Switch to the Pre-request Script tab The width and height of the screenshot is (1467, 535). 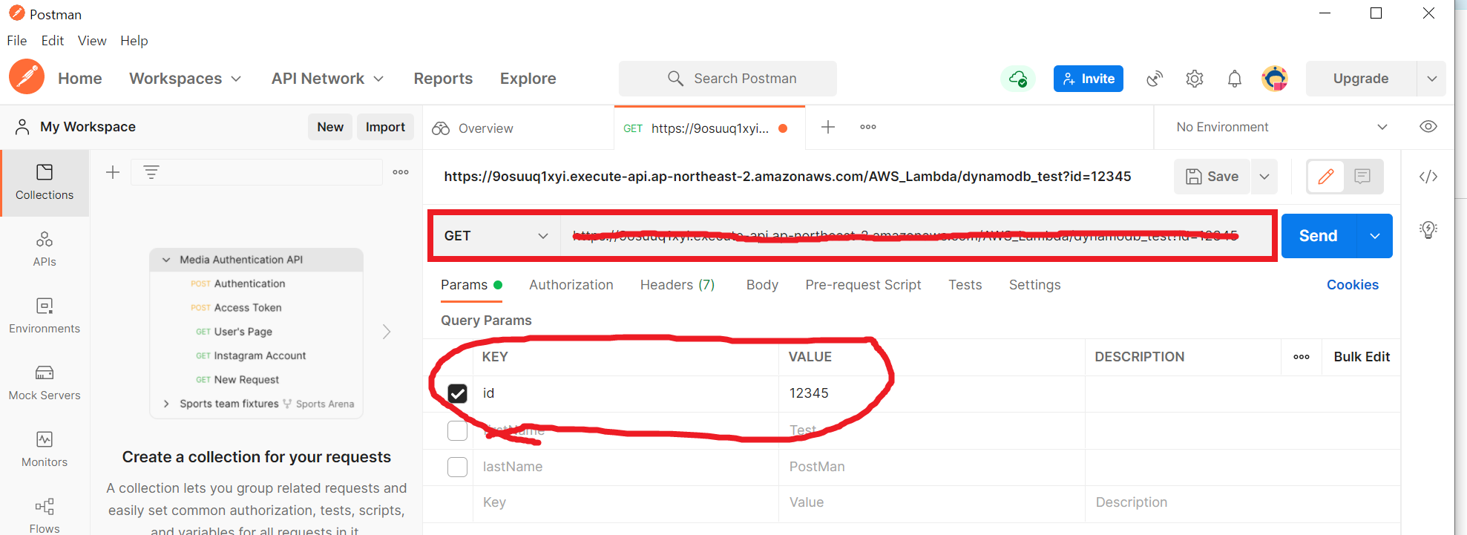[863, 285]
